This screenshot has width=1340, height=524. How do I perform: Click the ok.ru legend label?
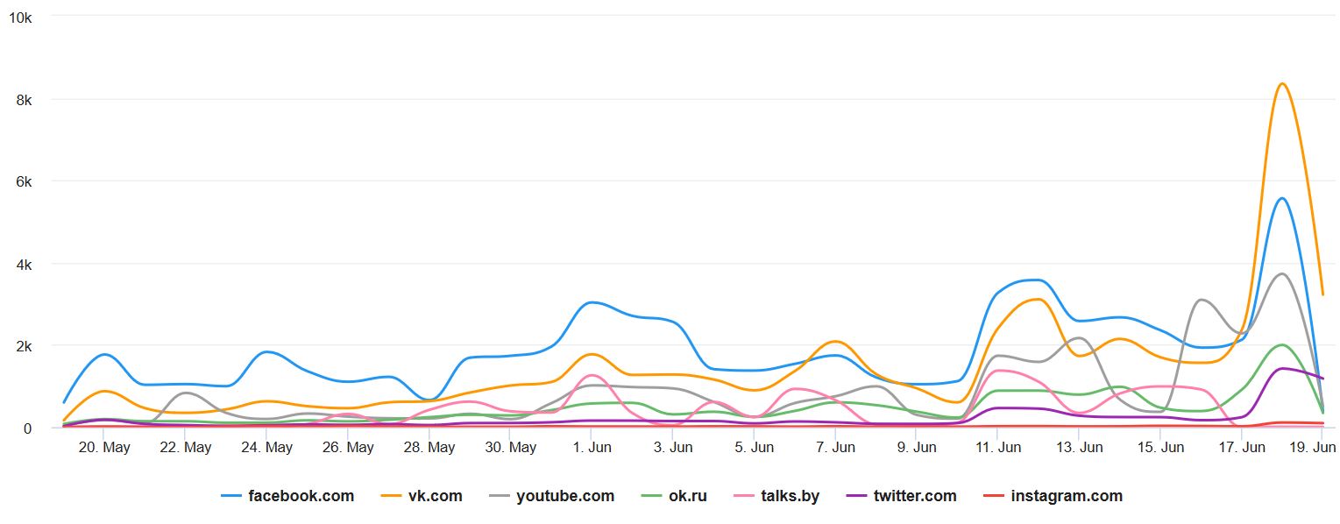click(686, 496)
